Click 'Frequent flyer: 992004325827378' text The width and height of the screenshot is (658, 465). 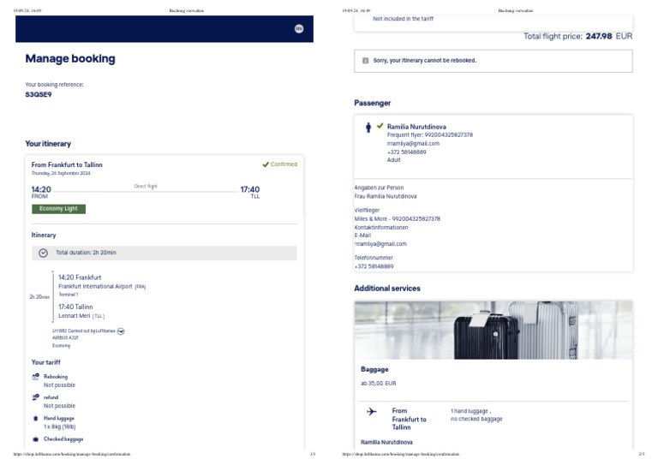[430, 135]
